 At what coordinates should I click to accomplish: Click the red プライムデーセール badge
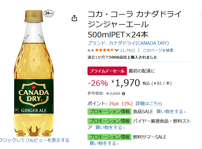pyautogui.click(x=107, y=71)
